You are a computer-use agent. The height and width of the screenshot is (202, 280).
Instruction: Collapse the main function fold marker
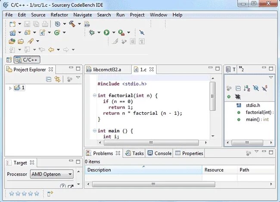[x=95, y=131]
